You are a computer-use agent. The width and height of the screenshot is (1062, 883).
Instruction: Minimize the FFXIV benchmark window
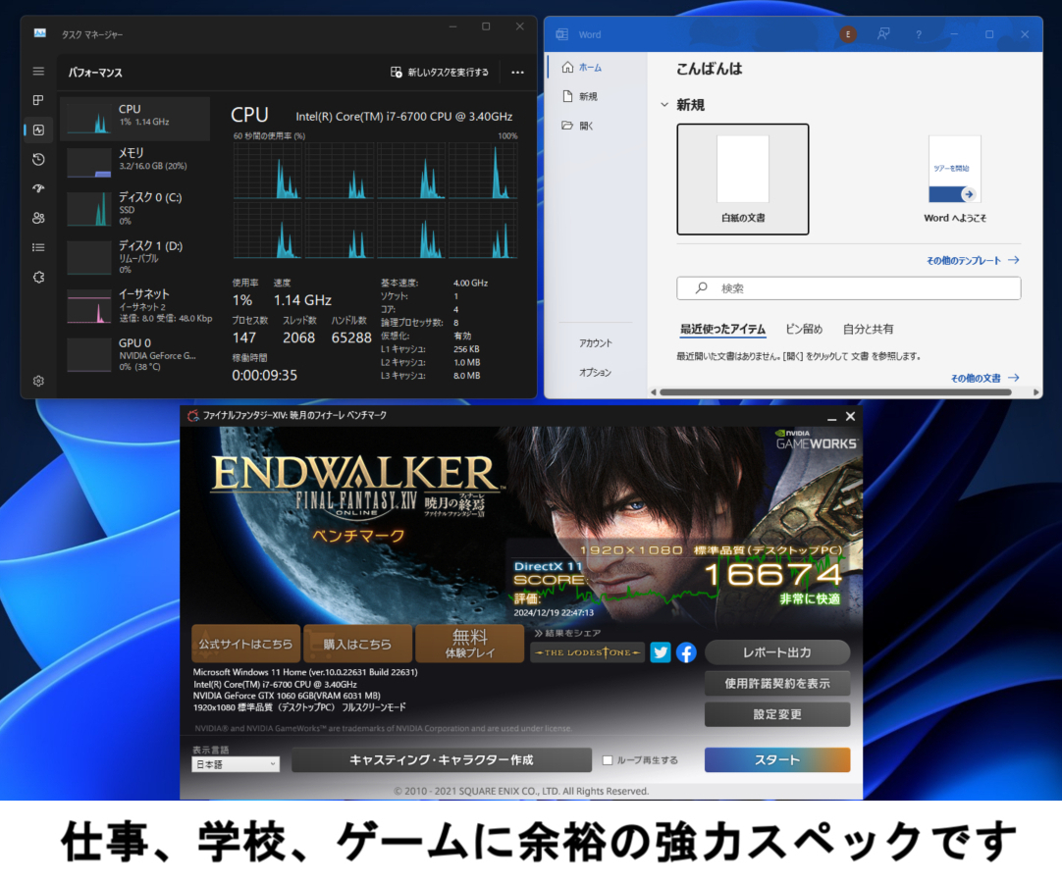[x=831, y=417]
